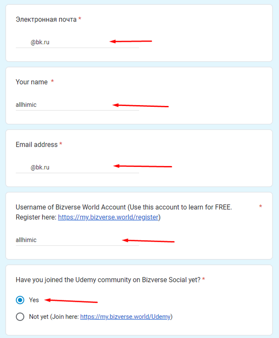Click the red arrow beside Email address field
279x338 pixels.
click(143, 166)
